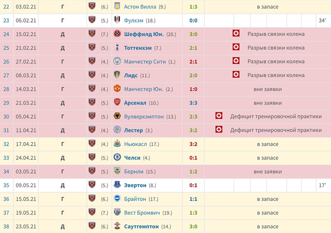
Task: Open the 3:3 match result against Arsenal
Action: 193,103
